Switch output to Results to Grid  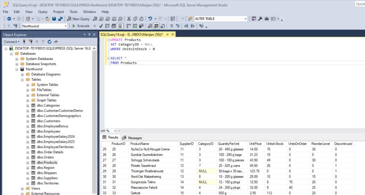tap(156, 26)
